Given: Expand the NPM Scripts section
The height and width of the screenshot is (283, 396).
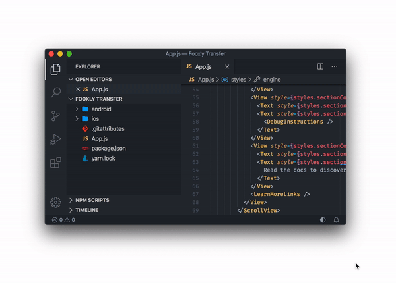Looking at the screenshot, I should [71, 200].
